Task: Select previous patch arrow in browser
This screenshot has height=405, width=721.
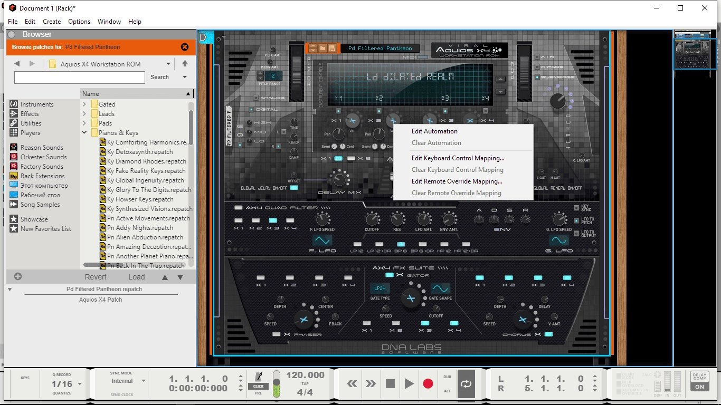Action: pyautogui.click(x=165, y=277)
